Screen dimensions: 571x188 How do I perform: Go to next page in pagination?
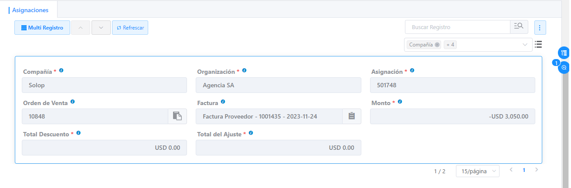coord(537,170)
